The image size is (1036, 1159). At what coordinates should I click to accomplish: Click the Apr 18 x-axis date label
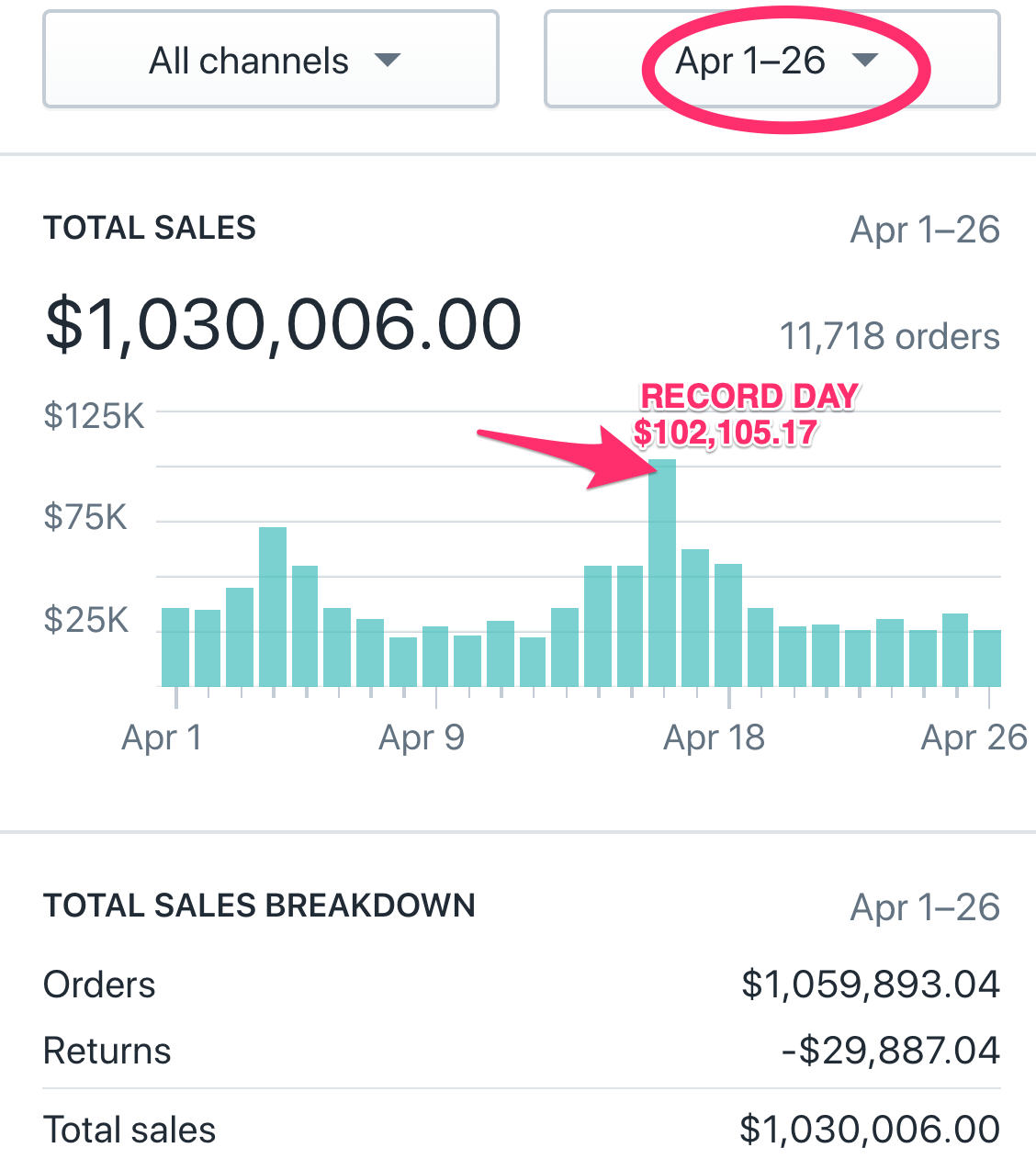[714, 737]
